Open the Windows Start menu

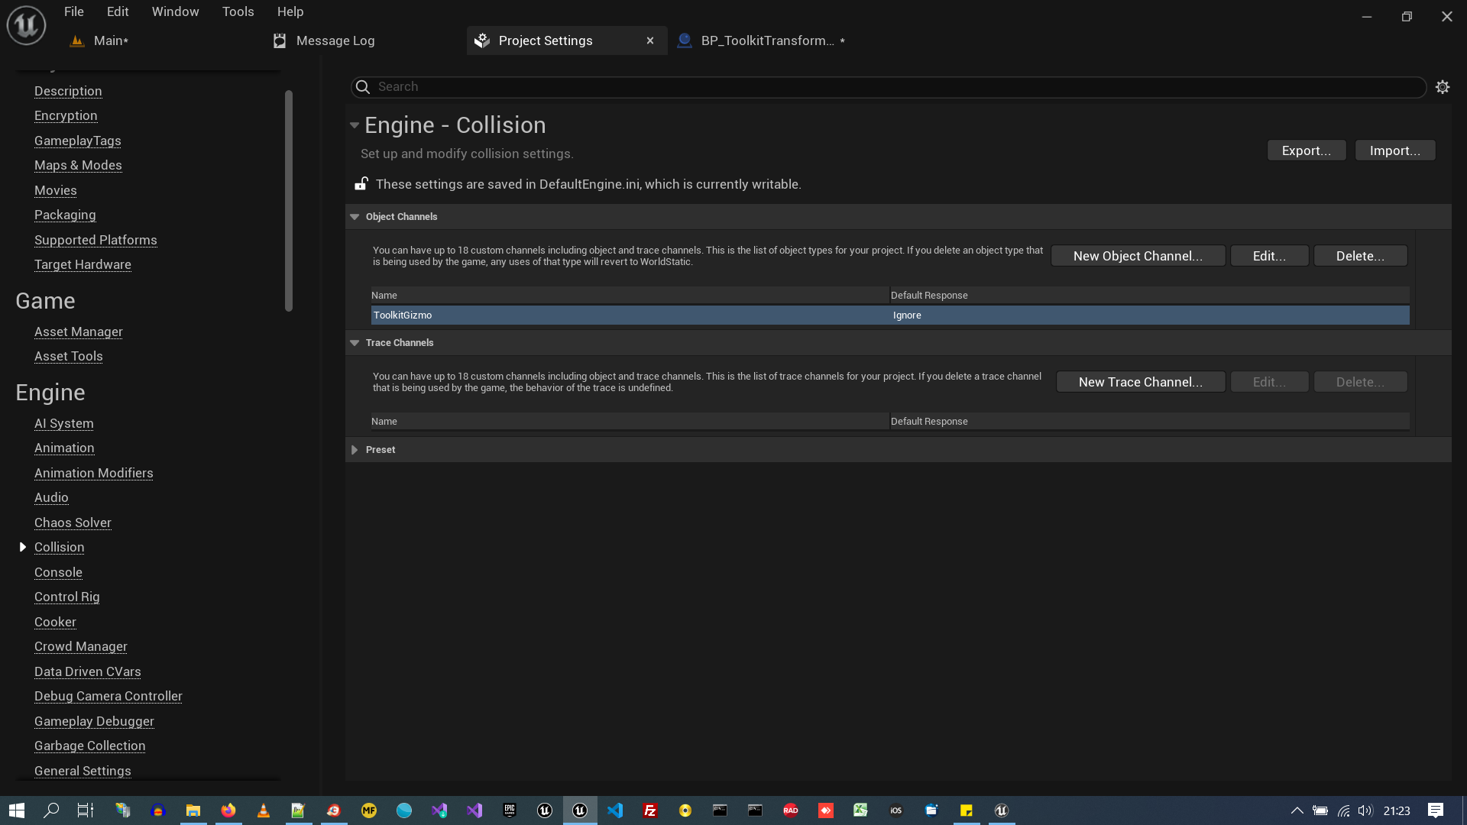click(15, 810)
